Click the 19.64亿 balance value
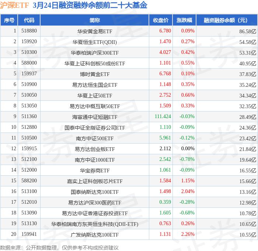 (248, 160)
